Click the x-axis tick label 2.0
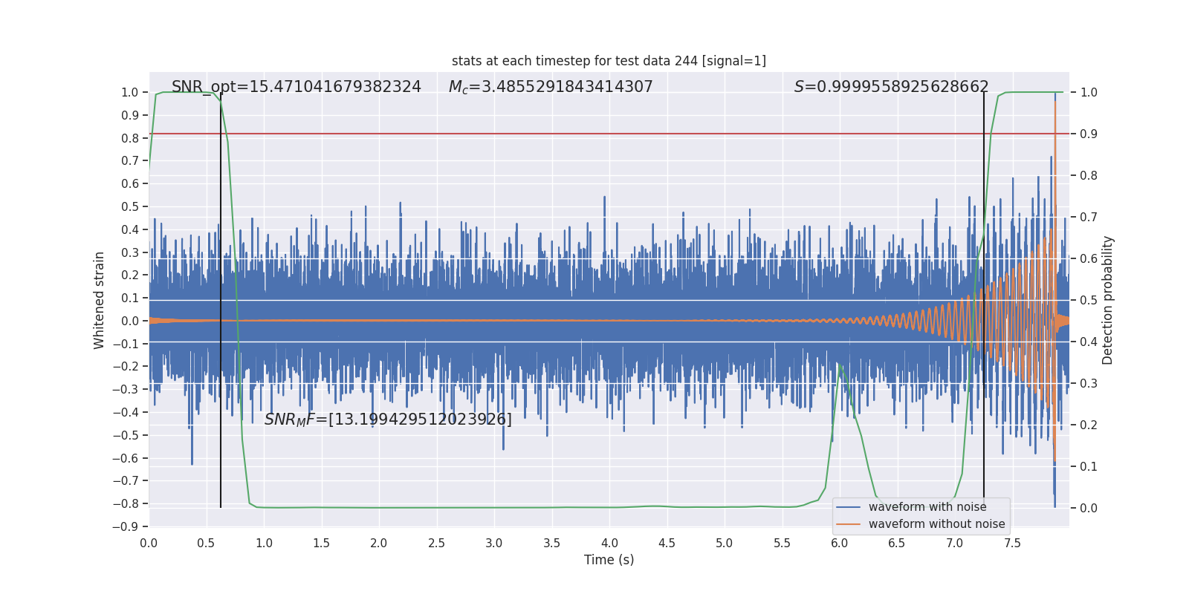Image resolution: width=1189 pixels, height=594 pixels. pos(379,544)
